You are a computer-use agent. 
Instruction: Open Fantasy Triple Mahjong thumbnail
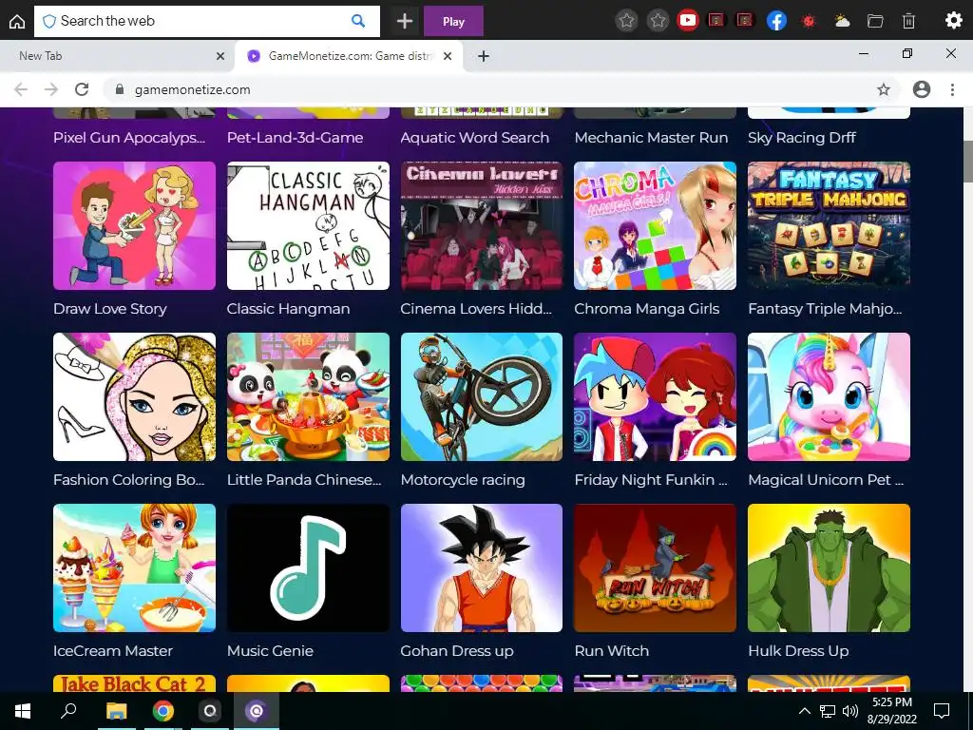(829, 226)
